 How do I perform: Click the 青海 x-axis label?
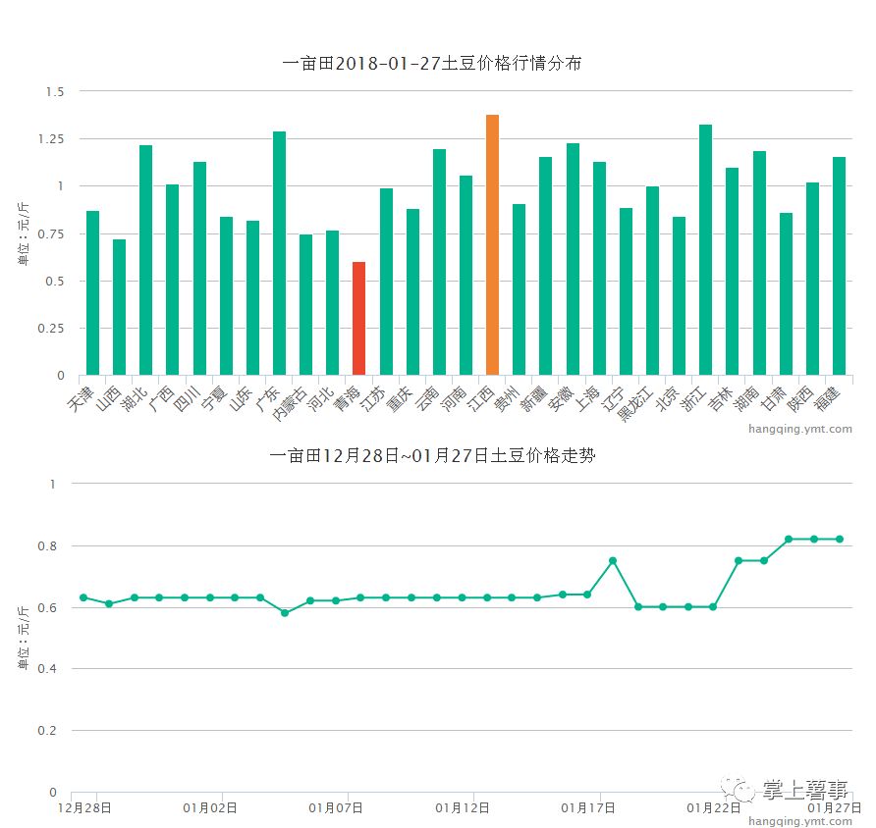(347, 398)
